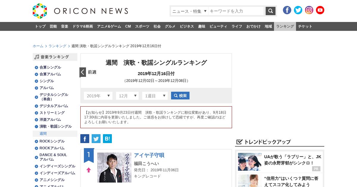Collapse 演歌・歌謡シングル minus icon

36,126
